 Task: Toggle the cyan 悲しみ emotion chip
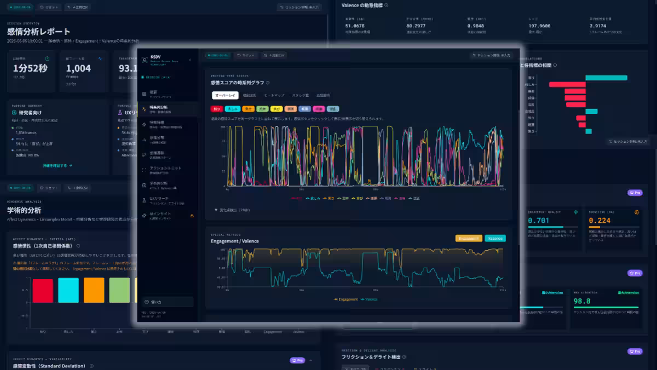click(x=233, y=109)
